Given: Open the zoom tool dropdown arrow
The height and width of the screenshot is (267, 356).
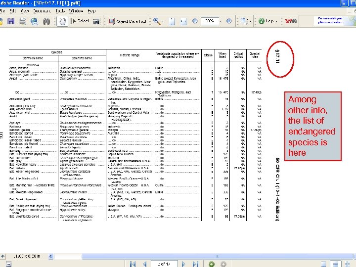Looking at the screenshot, I should 163,21.
